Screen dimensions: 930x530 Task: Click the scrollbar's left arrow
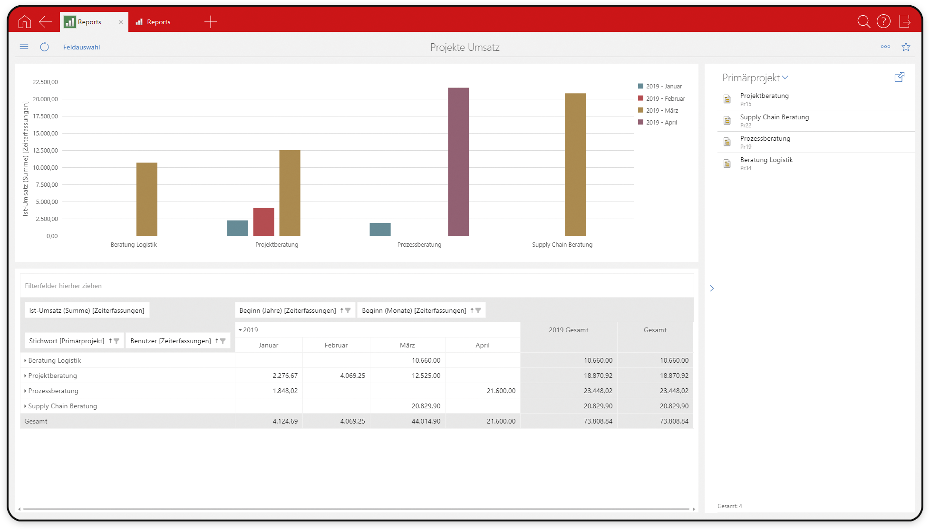point(19,509)
